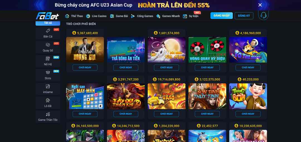Open the Vòng Quay Kỳ Diệu thumbnail

coord(207,50)
